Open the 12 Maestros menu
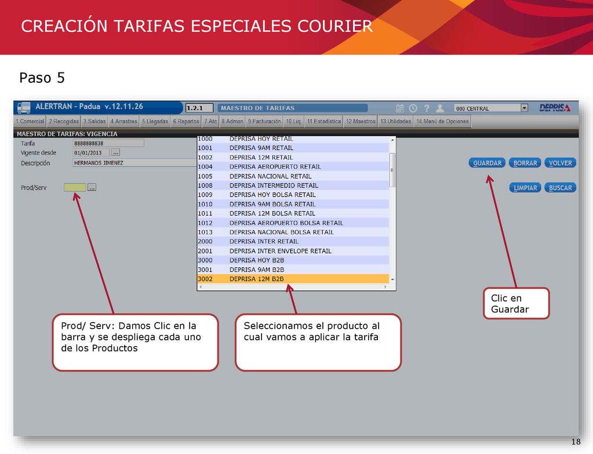 point(361,121)
